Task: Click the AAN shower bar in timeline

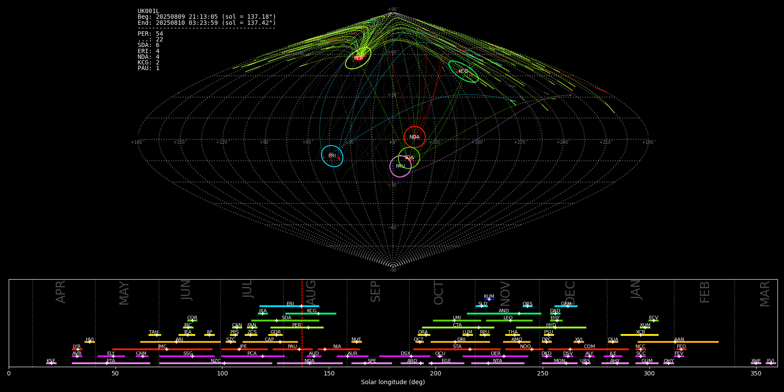Action: [678, 342]
